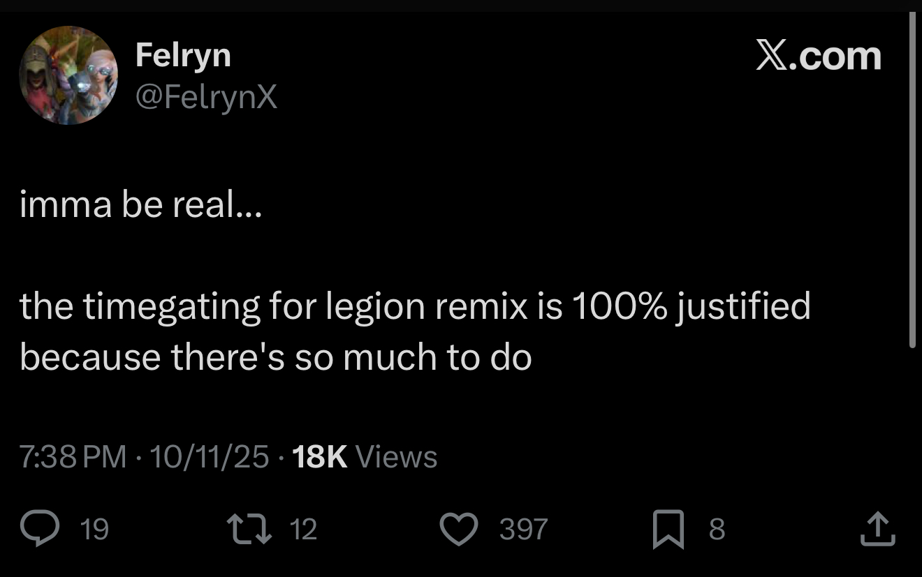Click the repost count number 12

point(303,530)
